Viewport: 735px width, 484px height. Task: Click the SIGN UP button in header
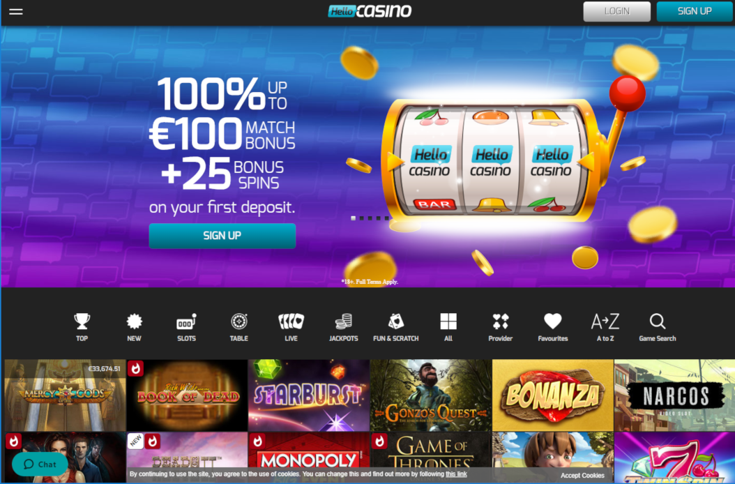click(695, 11)
